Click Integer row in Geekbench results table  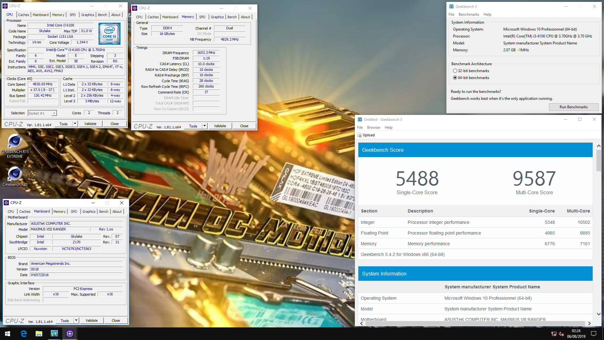pyautogui.click(x=475, y=222)
